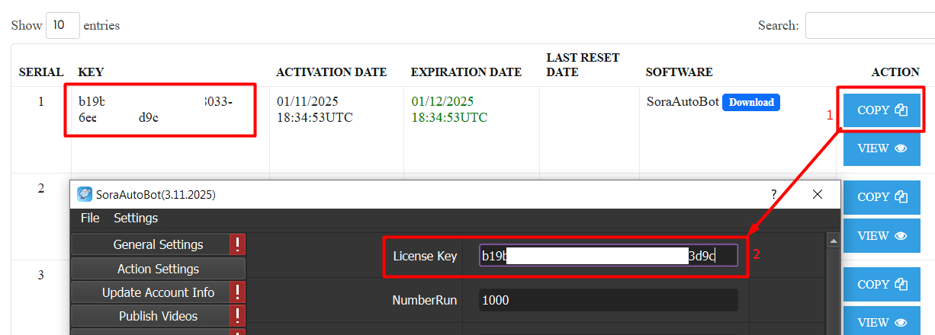Click the VIEW button in row 1
The height and width of the screenshot is (335, 935).
[x=882, y=148]
